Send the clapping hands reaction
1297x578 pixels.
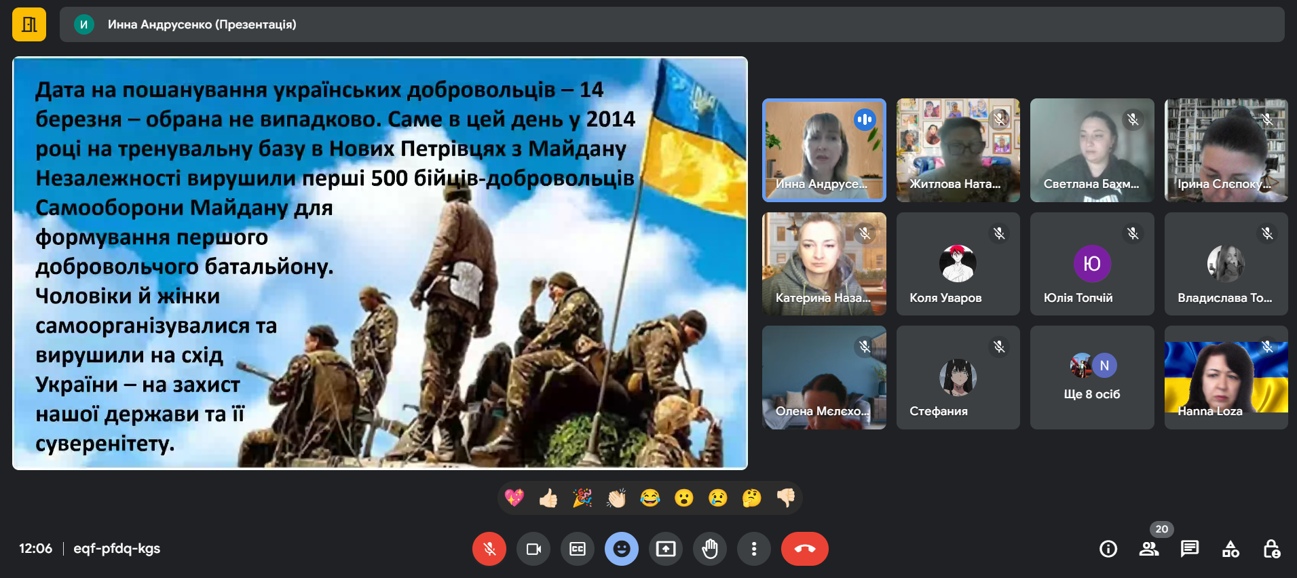pyautogui.click(x=616, y=499)
